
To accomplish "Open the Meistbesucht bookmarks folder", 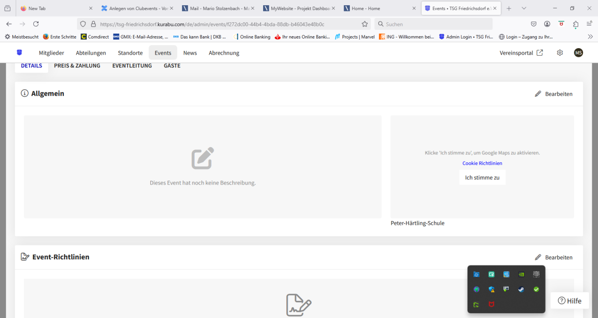I will (x=21, y=37).
